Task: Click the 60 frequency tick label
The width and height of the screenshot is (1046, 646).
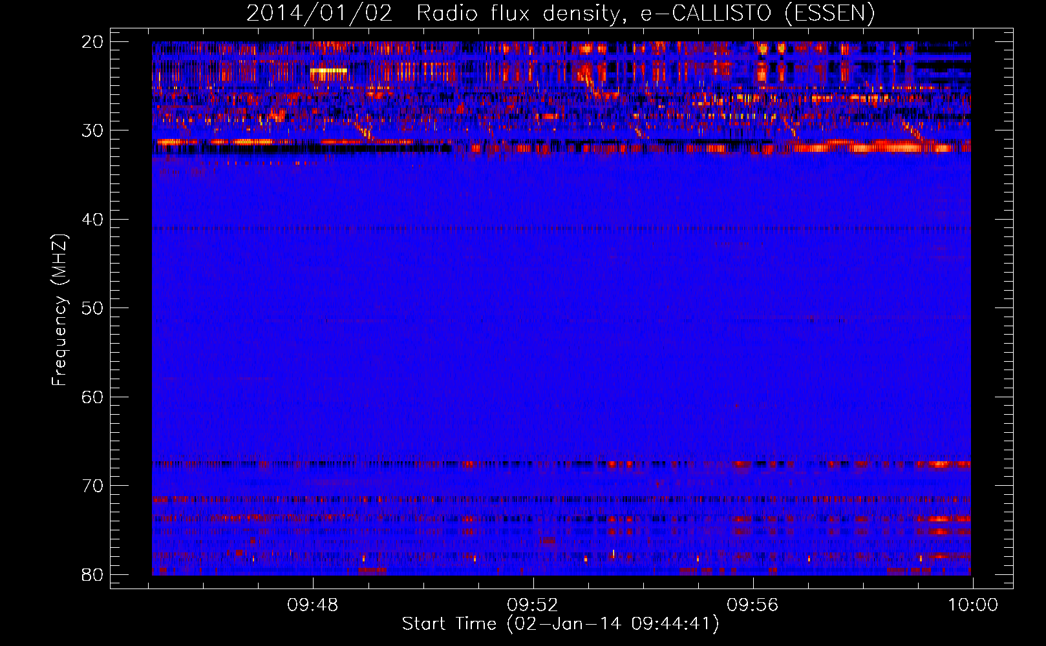Action: [92, 397]
